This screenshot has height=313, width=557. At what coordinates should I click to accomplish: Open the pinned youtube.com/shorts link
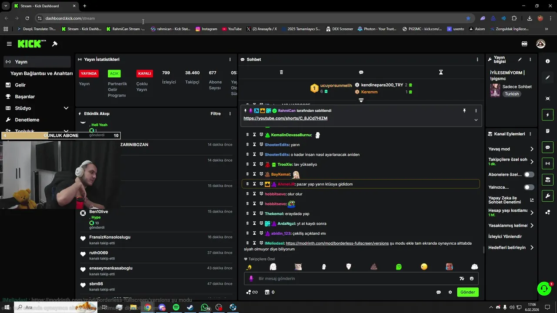pyautogui.click(x=285, y=118)
